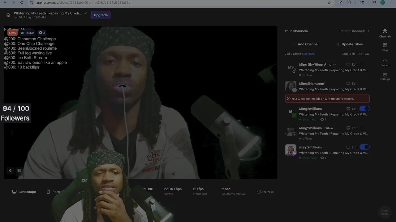Open the X Premium link
Image resolution: width=396 pixels, height=222 pixels.
tap(332, 99)
